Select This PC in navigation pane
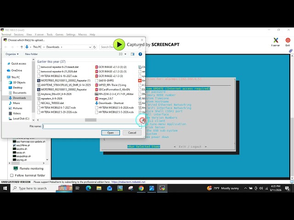The width and height of the screenshot is (294, 220). point(13,77)
